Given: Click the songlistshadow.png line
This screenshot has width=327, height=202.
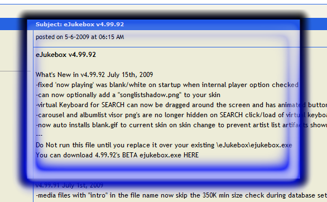Looking at the screenshot, I should click(x=128, y=95).
